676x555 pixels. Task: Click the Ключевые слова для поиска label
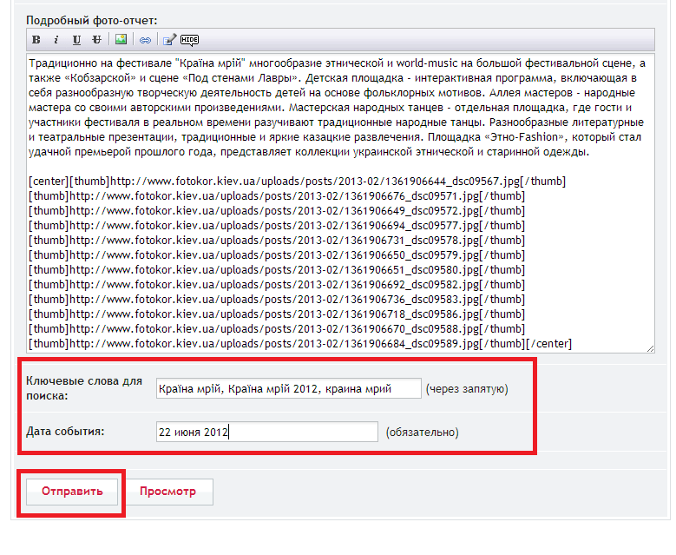(84, 388)
